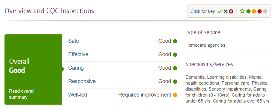Click the red circled cross key icon
Image resolution: width=275 pixels, height=110 pixels.
tap(231, 11)
